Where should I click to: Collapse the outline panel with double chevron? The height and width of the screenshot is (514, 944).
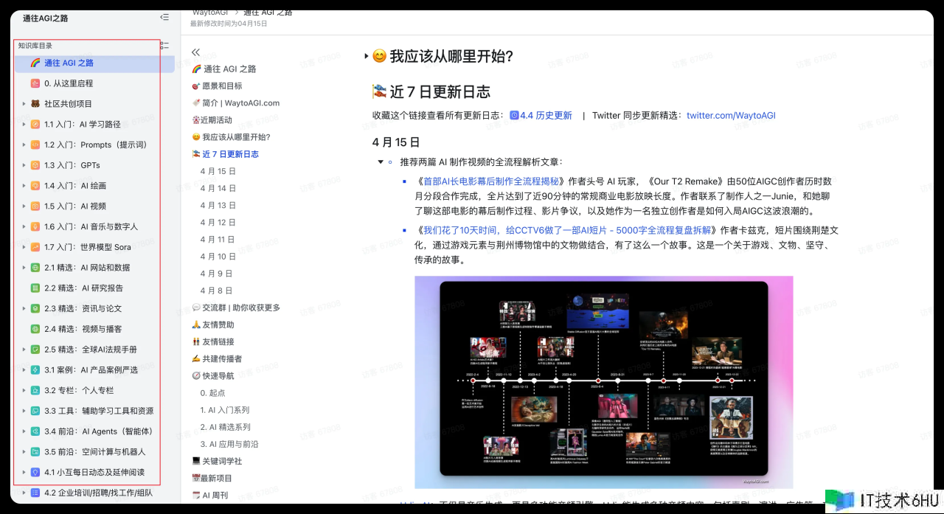pos(195,52)
